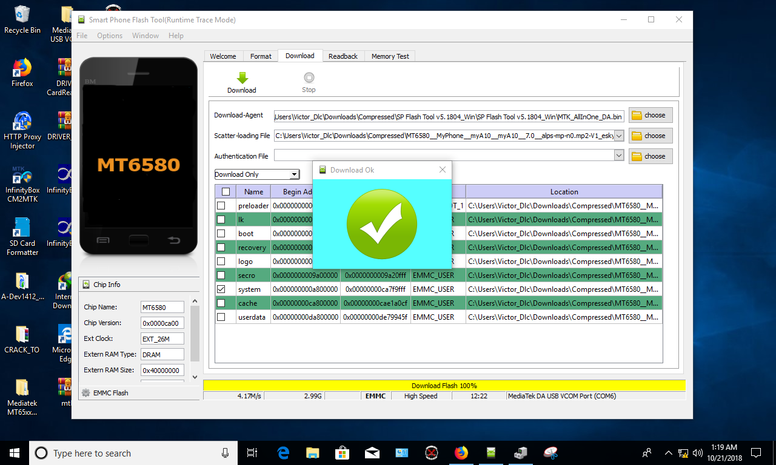Expand the Authentication File dropdown arrow
This screenshot has height=465, width=776.
619,156
